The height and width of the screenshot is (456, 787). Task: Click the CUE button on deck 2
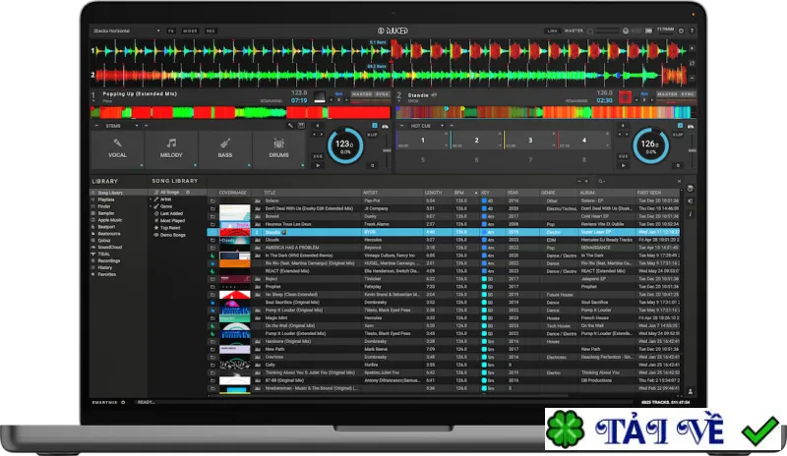pos(624,156)
